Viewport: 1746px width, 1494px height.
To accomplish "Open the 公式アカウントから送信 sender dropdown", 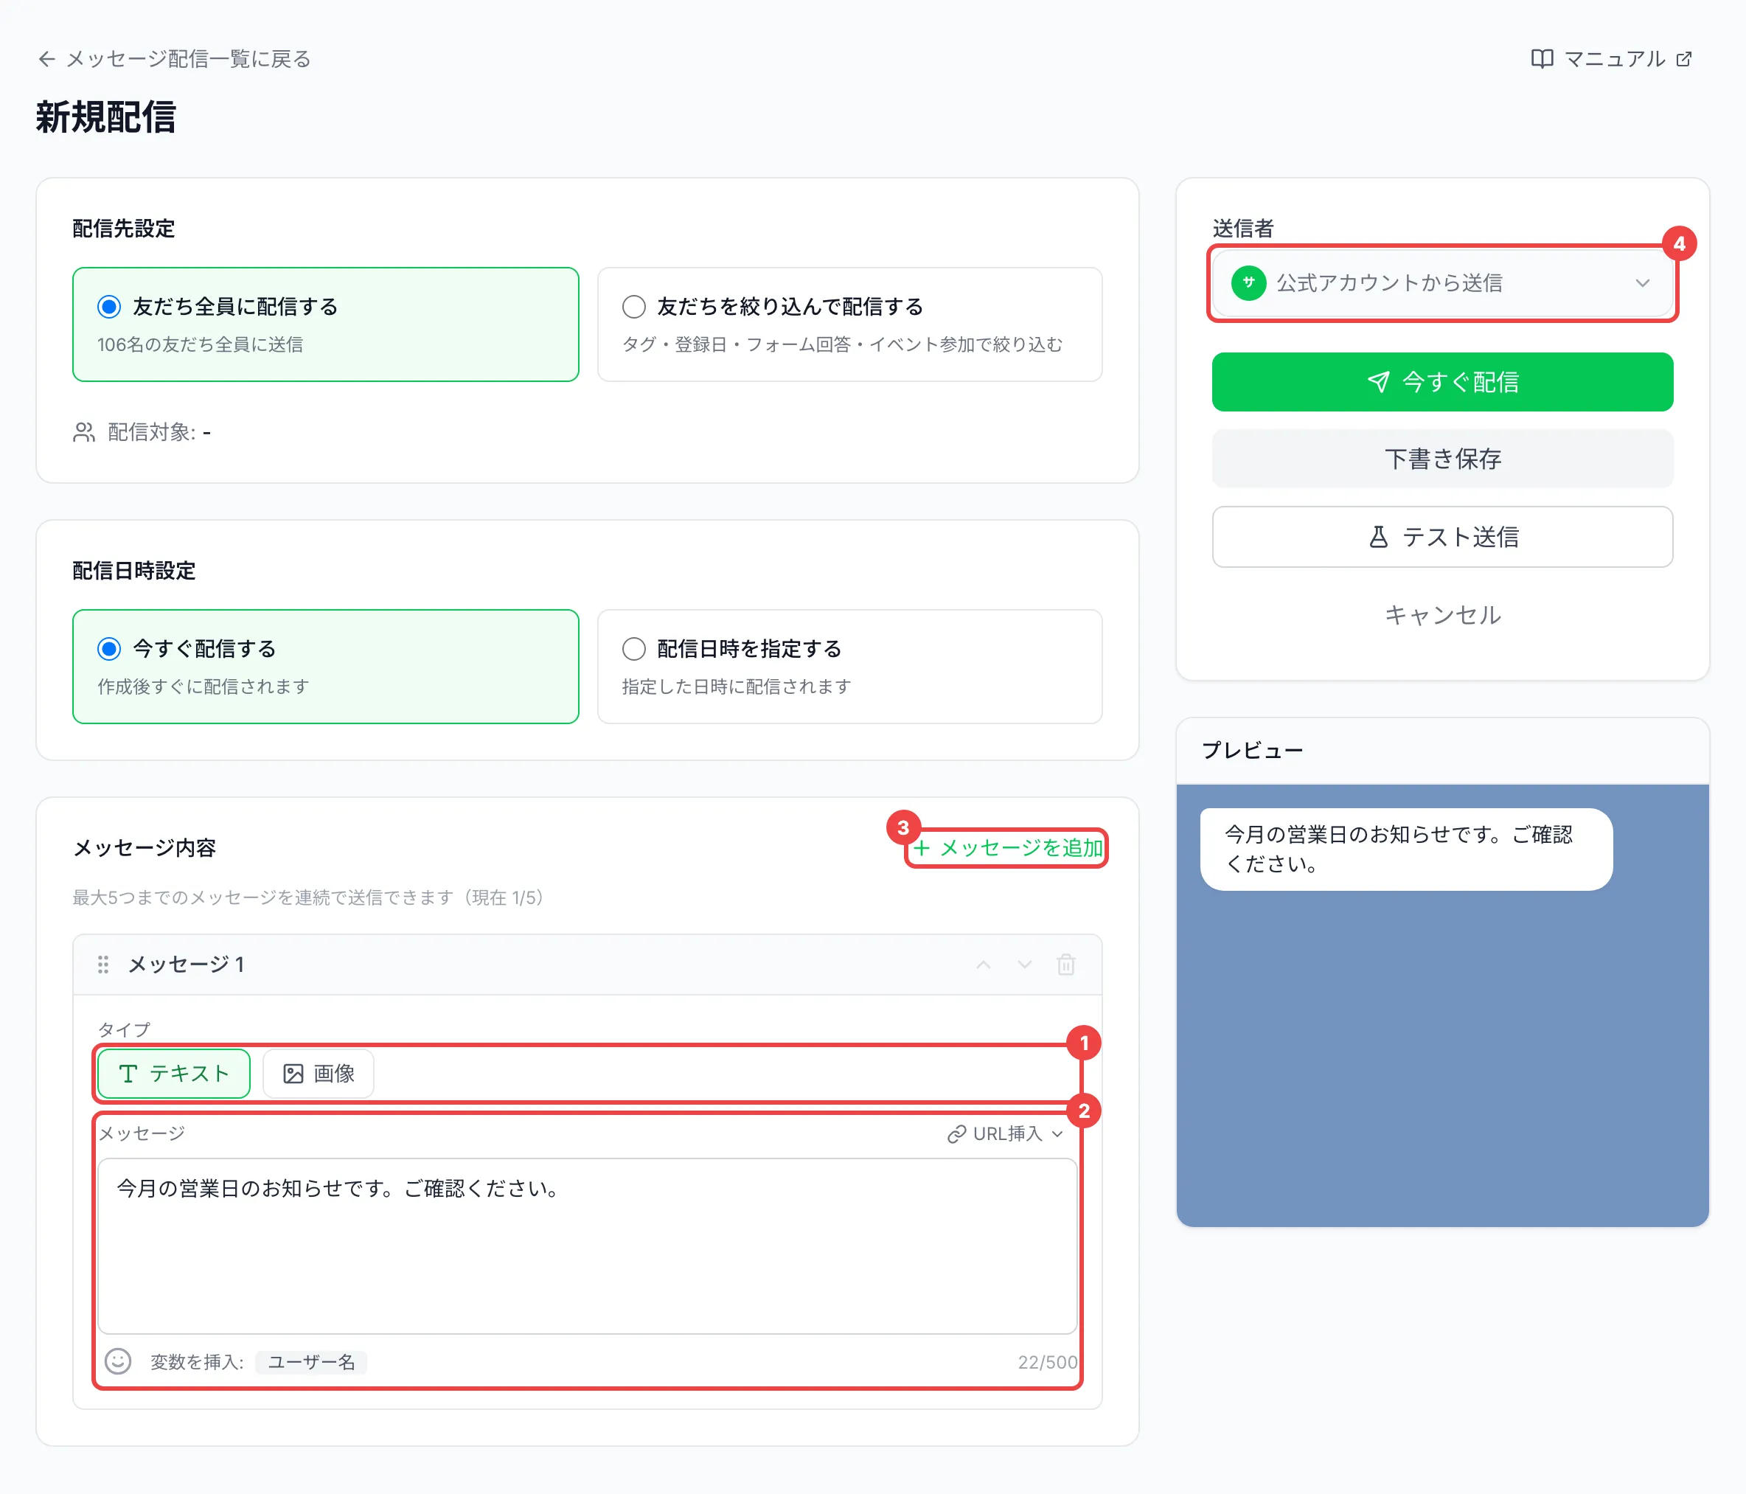I will (x=1441, y=283).
